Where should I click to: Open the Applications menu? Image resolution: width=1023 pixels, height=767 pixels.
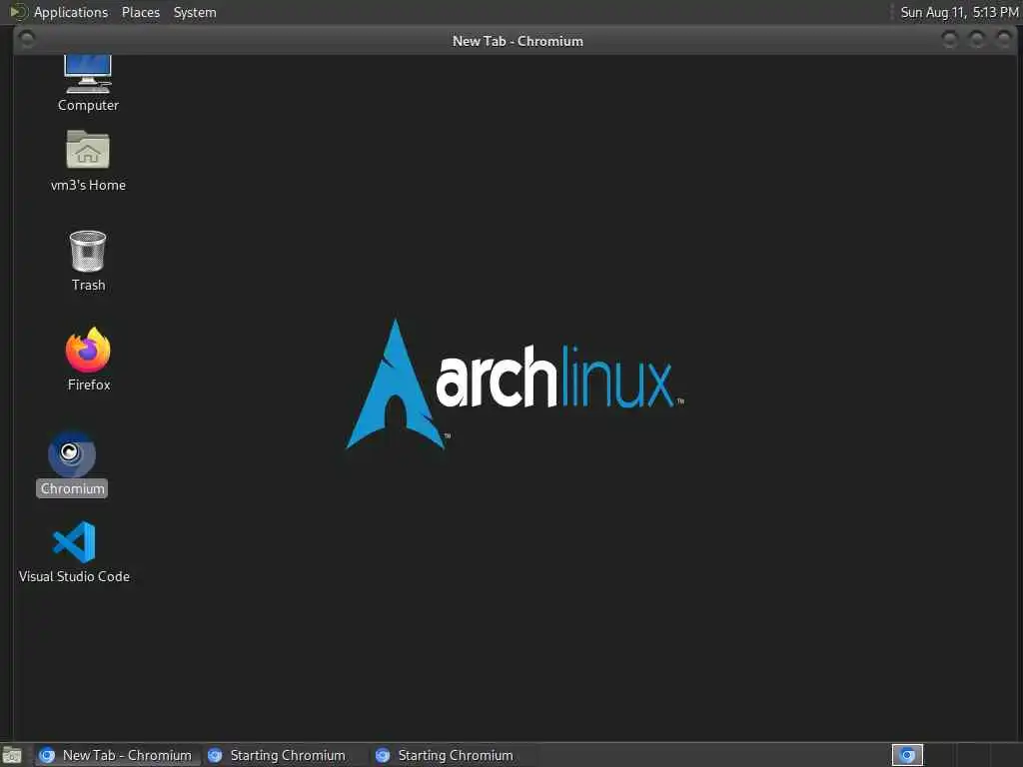(71, 12)
